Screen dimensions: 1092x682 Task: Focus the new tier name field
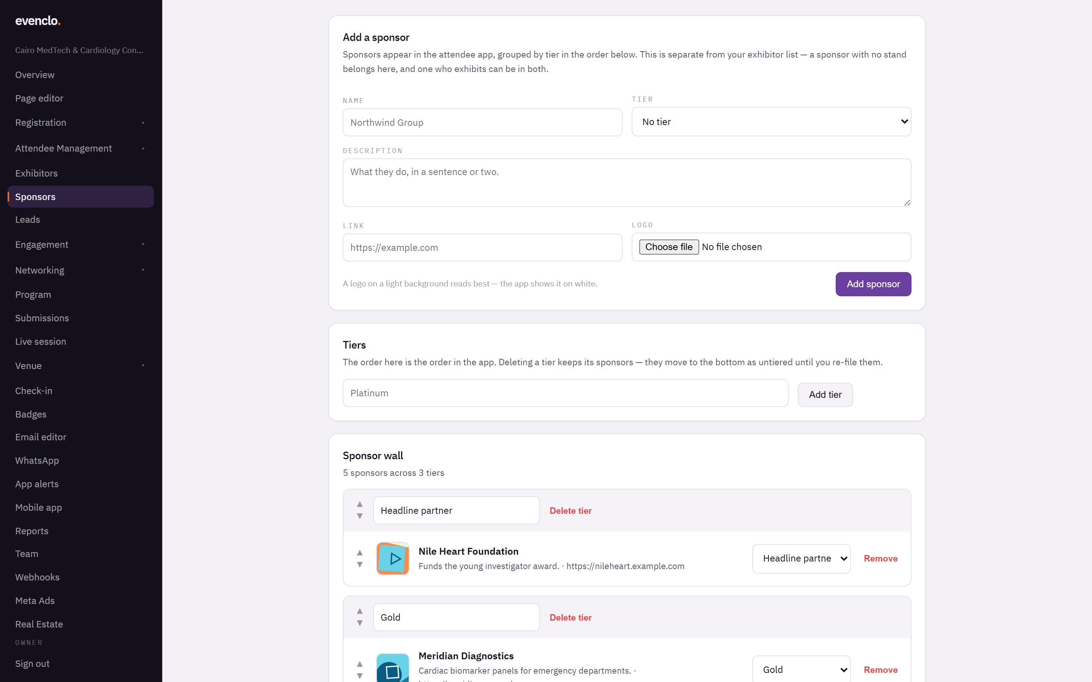tap(565, 393)
